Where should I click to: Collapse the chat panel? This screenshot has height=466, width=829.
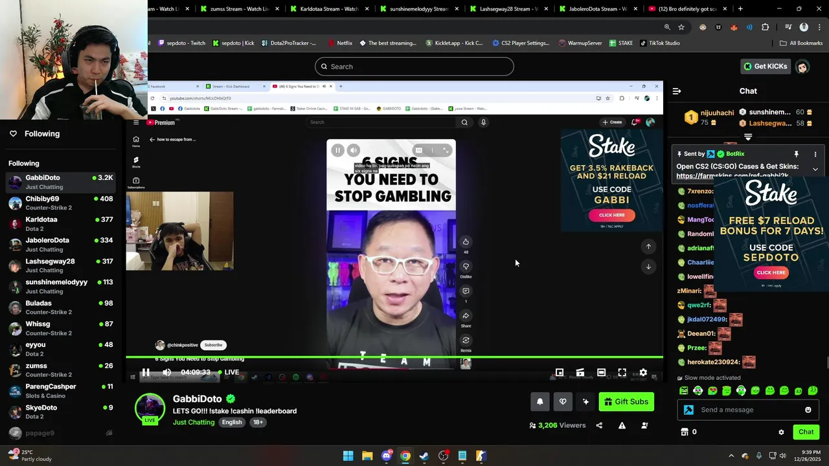click(x=677, y=91)
